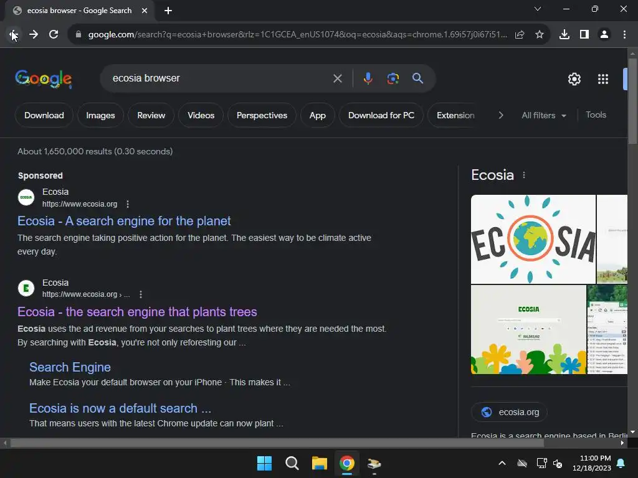Reload the Google search page
The height and width of the screenshot is (478, 638).
pos(54,35)
